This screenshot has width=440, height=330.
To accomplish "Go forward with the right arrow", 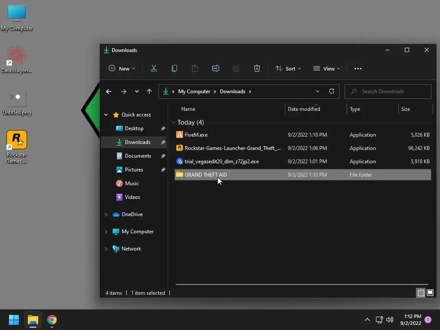I will pos(123,92).
